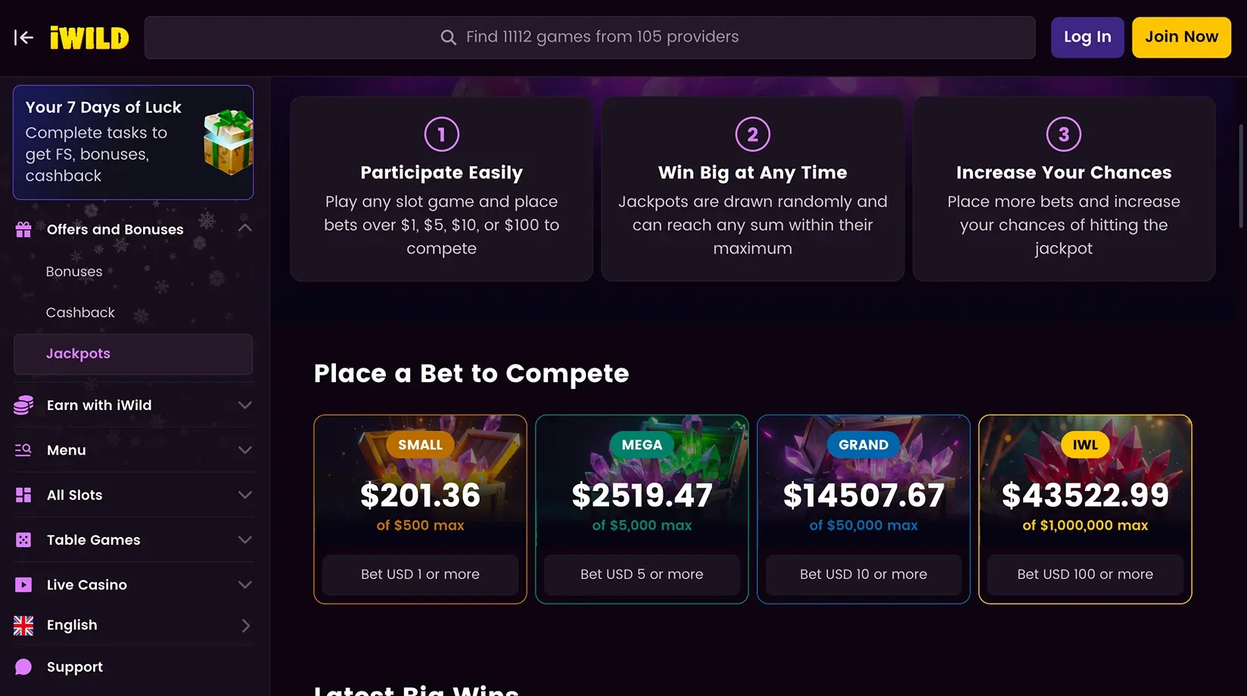Click Bet USD 100 or more under IWL jackpot
Screen dimensions: 1247x696
point(1084,574)
